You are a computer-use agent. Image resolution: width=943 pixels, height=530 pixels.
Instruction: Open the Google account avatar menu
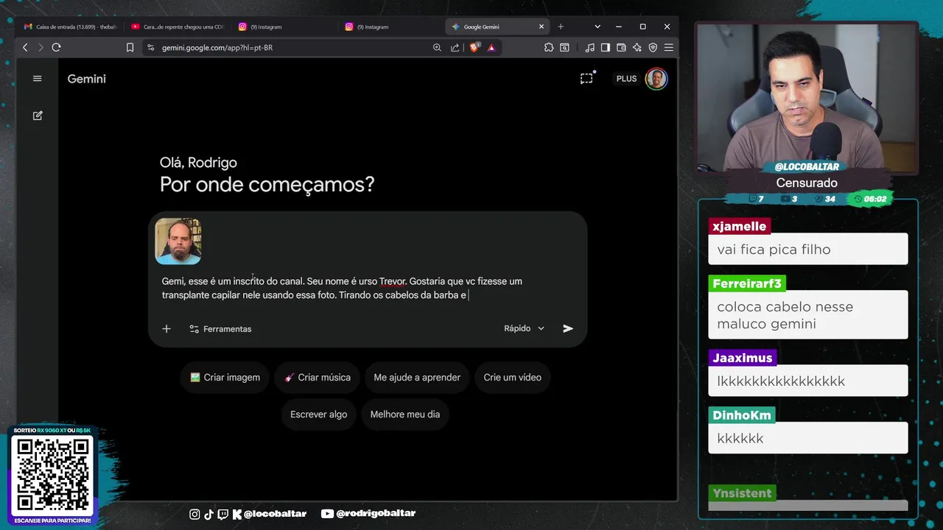point(656,79)
